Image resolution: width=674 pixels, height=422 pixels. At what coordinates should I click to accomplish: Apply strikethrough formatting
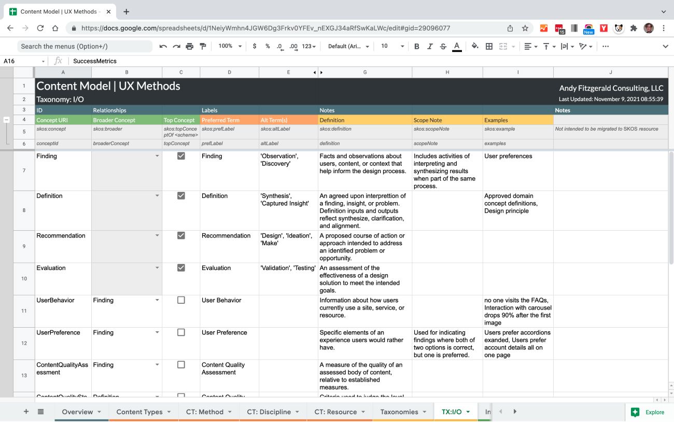point(443,47)
